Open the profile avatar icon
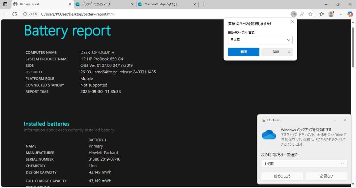The height and width of the screenshot is (188, 356). [331, 14]
